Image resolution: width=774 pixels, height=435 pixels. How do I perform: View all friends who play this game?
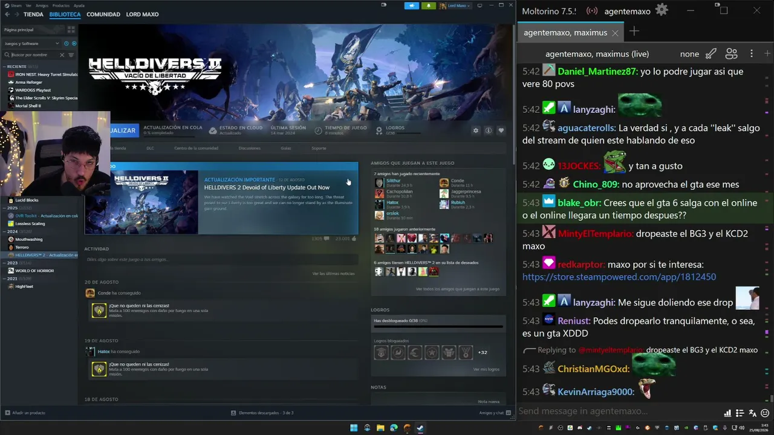[458, 289]
